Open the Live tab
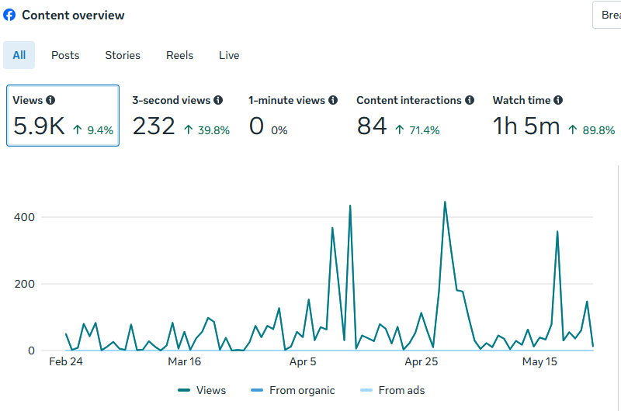This screenshot has height=411, width=621. coord(229,55)
